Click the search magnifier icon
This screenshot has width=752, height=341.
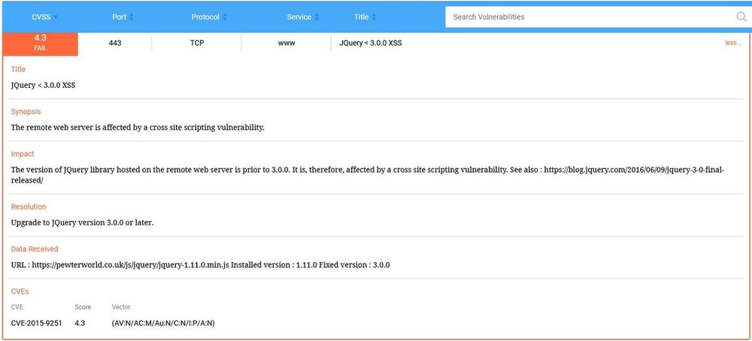coord(741,17)
